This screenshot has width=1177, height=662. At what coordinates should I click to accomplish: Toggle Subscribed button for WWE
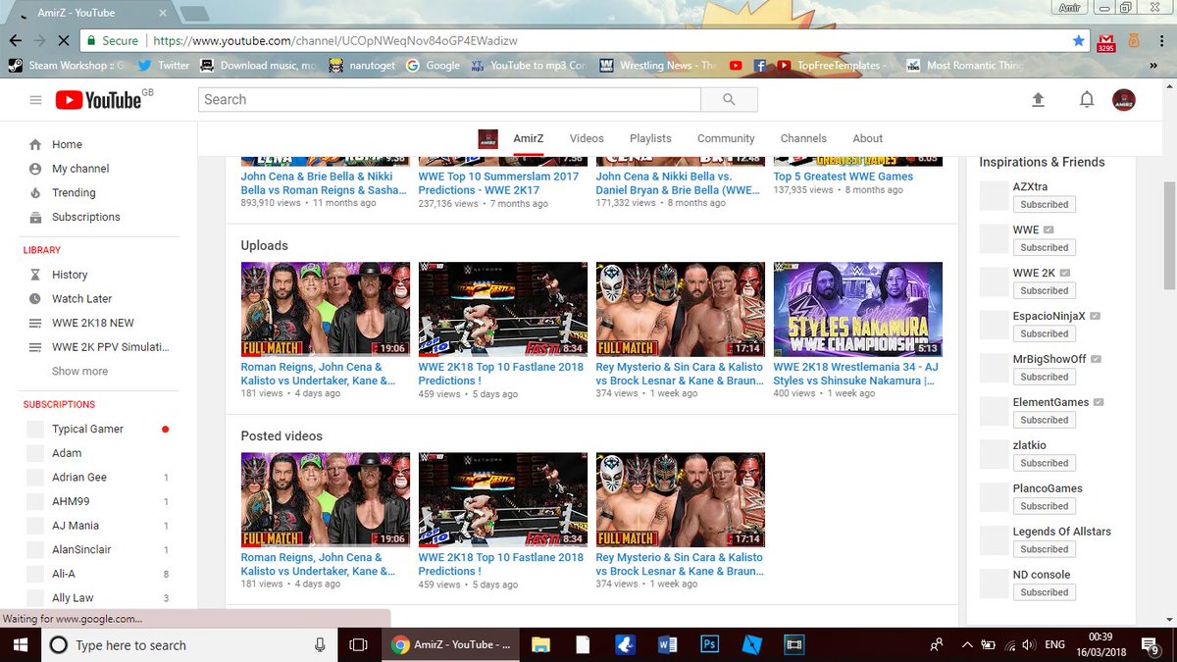tap(1044, 247)
